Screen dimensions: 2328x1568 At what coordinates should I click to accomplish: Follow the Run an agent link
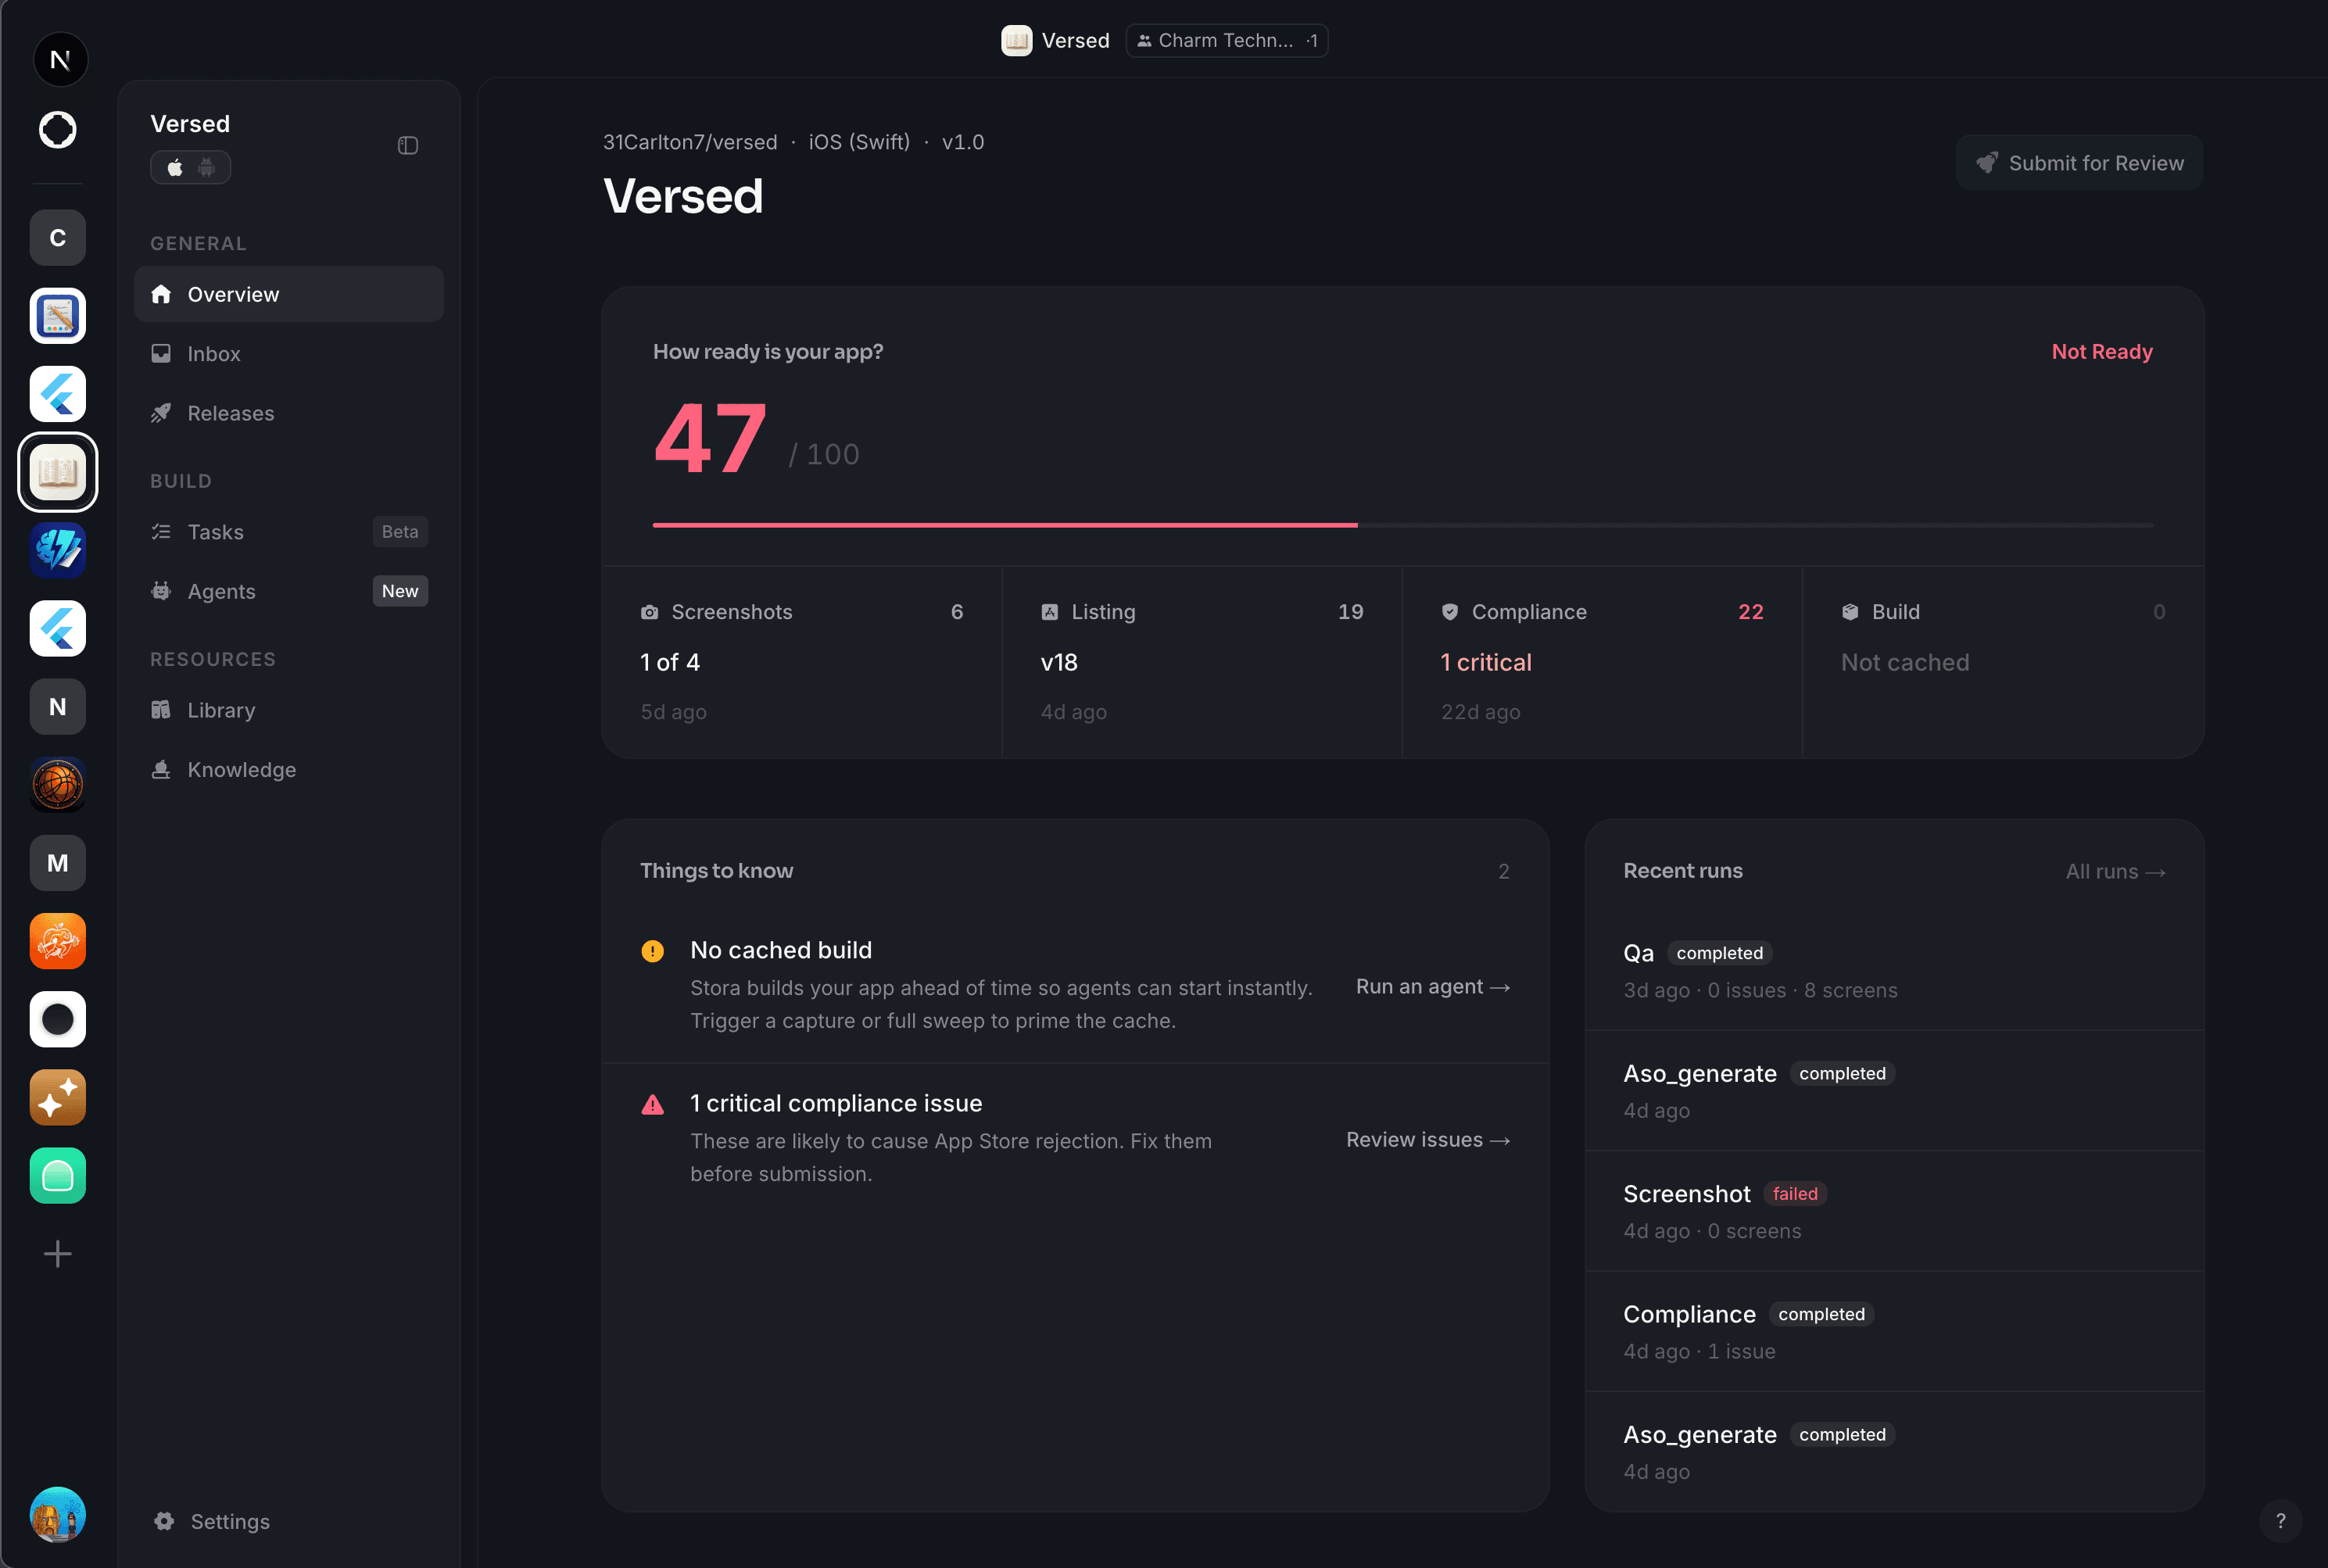(1433, 987)
